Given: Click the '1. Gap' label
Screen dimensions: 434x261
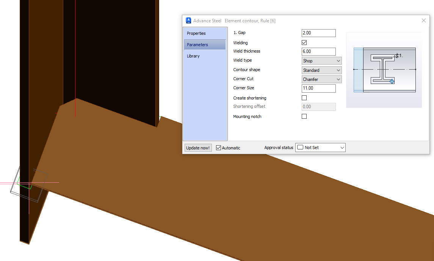Looking at the screenshot, I should [x=240, y=33].
